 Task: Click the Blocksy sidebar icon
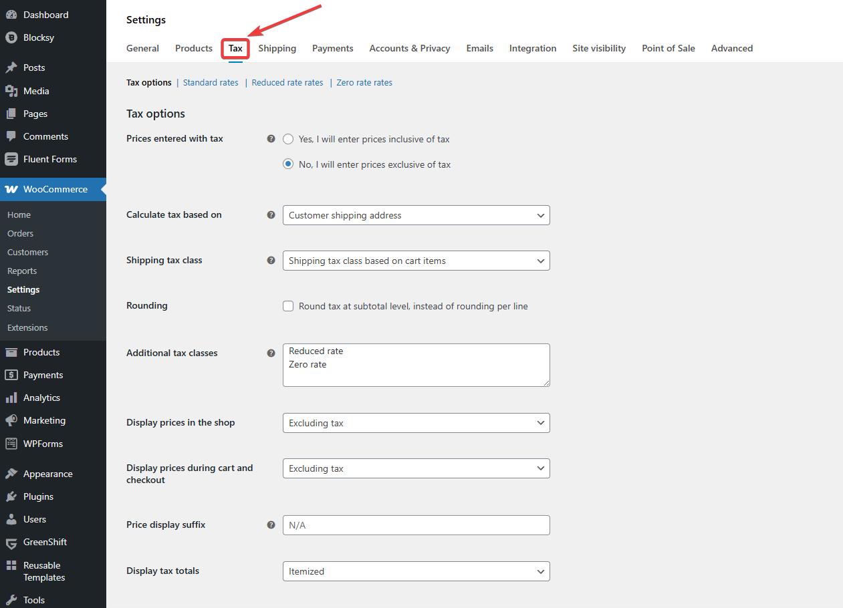[x=11, y=37]
